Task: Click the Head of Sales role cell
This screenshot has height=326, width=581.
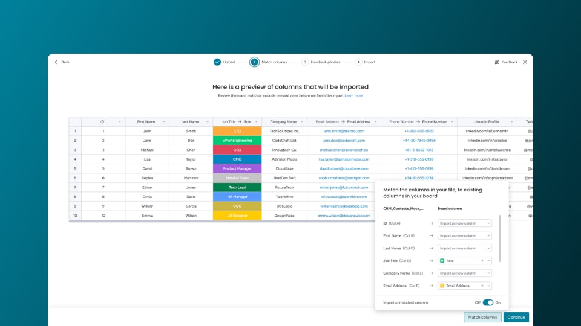Action: point(237,178)
